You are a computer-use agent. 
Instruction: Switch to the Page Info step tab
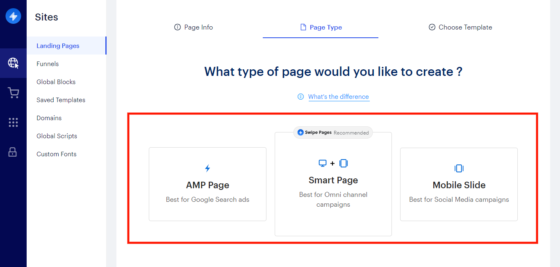click(193, 27)
